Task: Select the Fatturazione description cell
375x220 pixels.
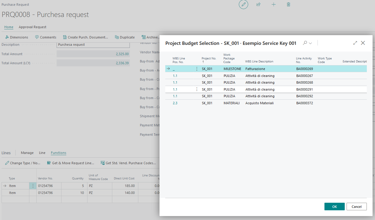Action: (255, 69)
